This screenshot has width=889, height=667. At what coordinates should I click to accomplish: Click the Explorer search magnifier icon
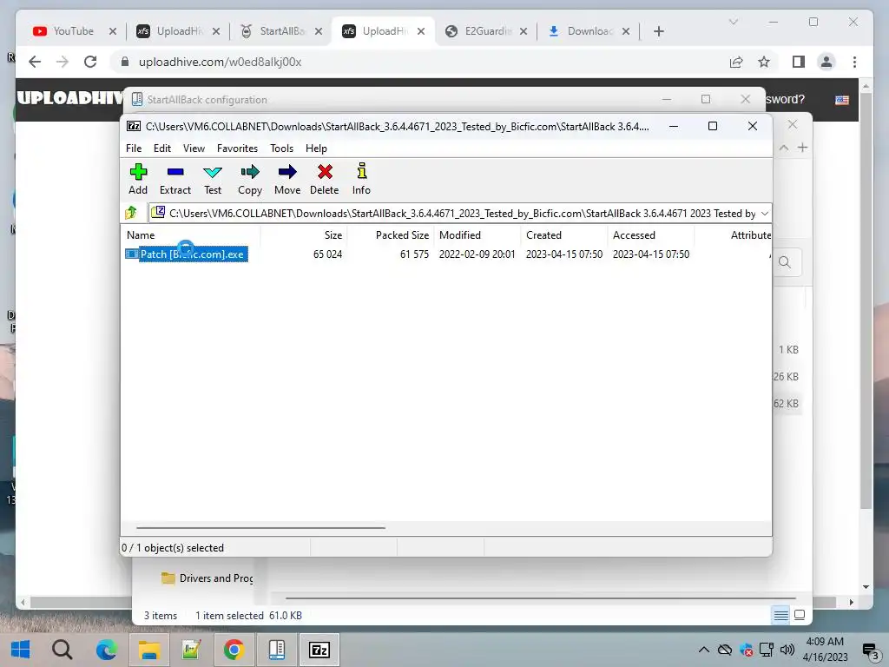[x=785, y=262]
